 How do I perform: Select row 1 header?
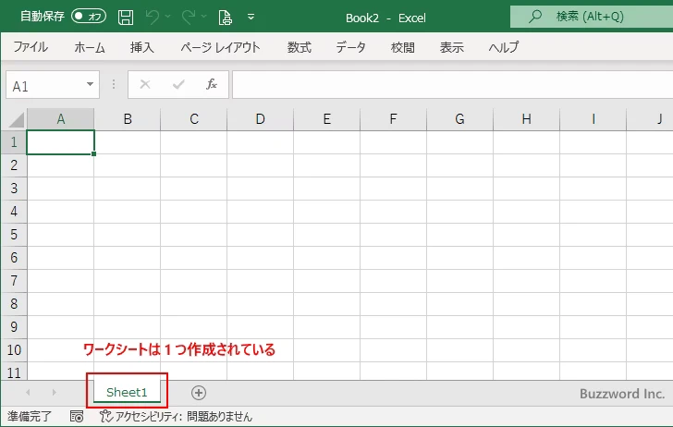(14, 142)
